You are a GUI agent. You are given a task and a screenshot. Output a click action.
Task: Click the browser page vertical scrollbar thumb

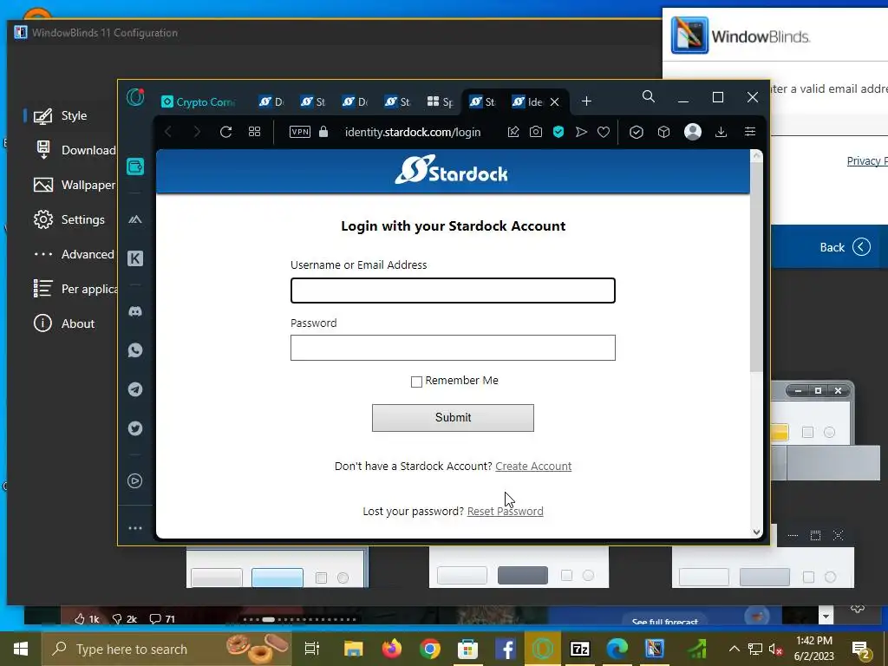[756, 267]
